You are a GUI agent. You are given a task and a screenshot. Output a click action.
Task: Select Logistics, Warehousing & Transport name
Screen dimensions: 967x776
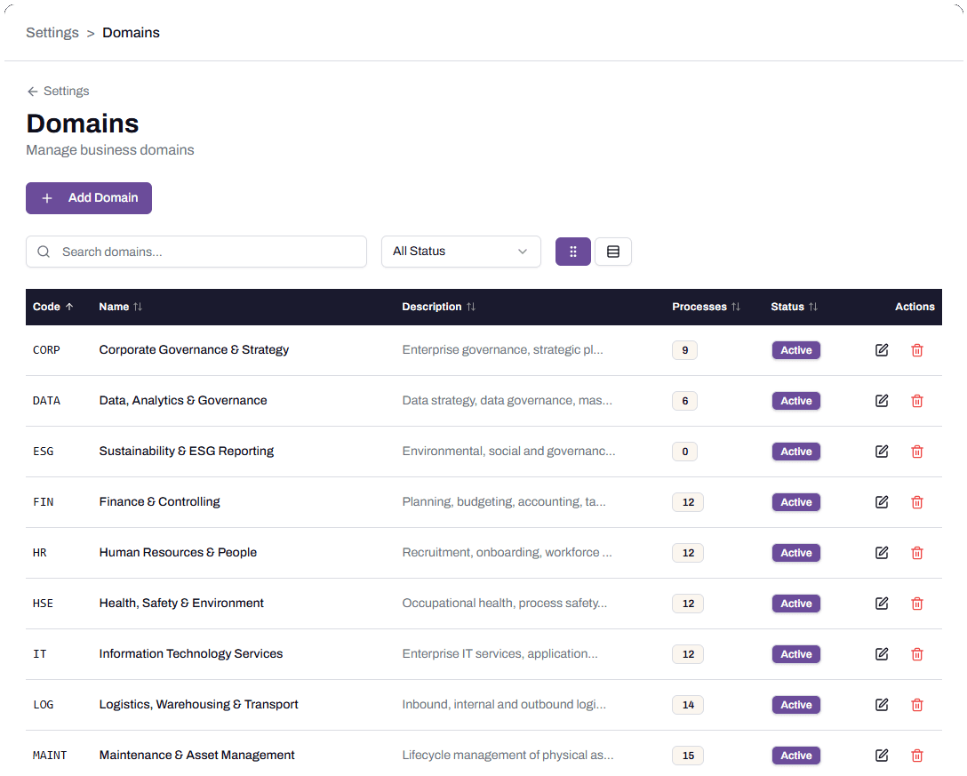[198, 704]
